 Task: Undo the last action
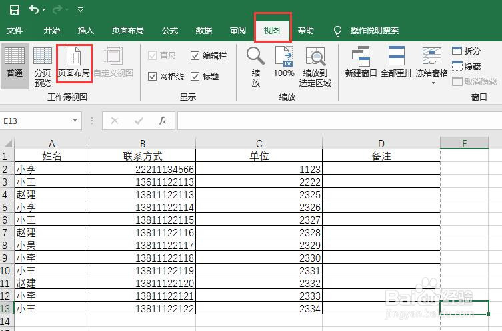tap(34, 9)
